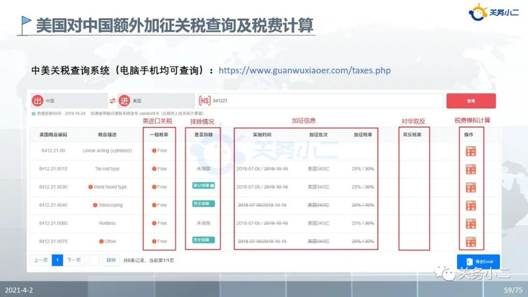Open the guanwuxiaoer.com taxes.php link
The width and height of the screenshot is (528, 297).
[x=304, y=70]
